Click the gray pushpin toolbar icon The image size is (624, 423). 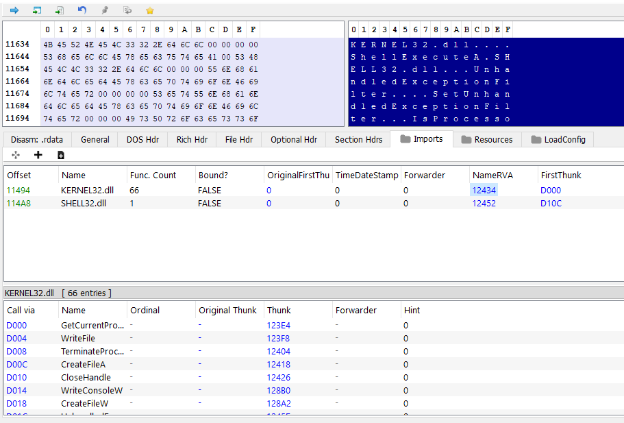click(105, 10)
